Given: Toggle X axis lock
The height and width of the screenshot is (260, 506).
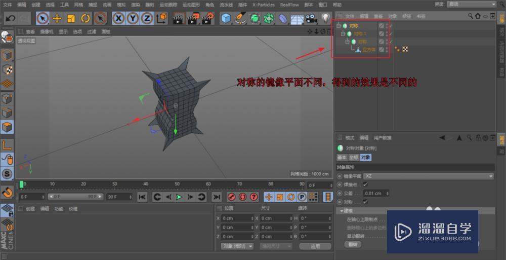Looking at the screenshot, I should pos(119,18).
